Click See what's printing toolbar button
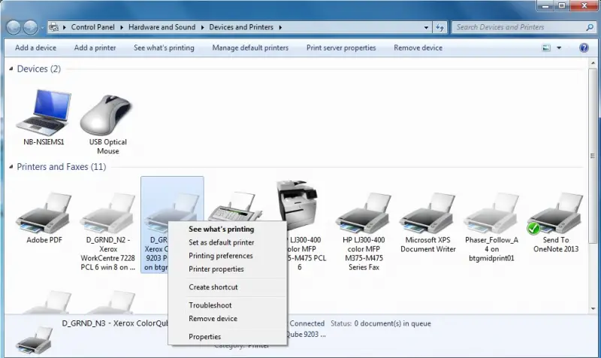The image size is (601, 358). pyautogui.click(x=164, y=48)
